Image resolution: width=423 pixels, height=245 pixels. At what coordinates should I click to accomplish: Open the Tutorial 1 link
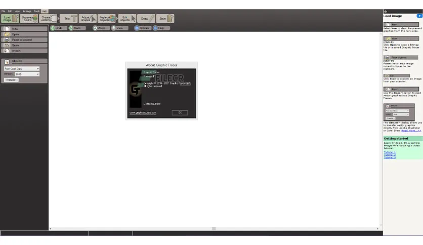[x=390, y=152]
